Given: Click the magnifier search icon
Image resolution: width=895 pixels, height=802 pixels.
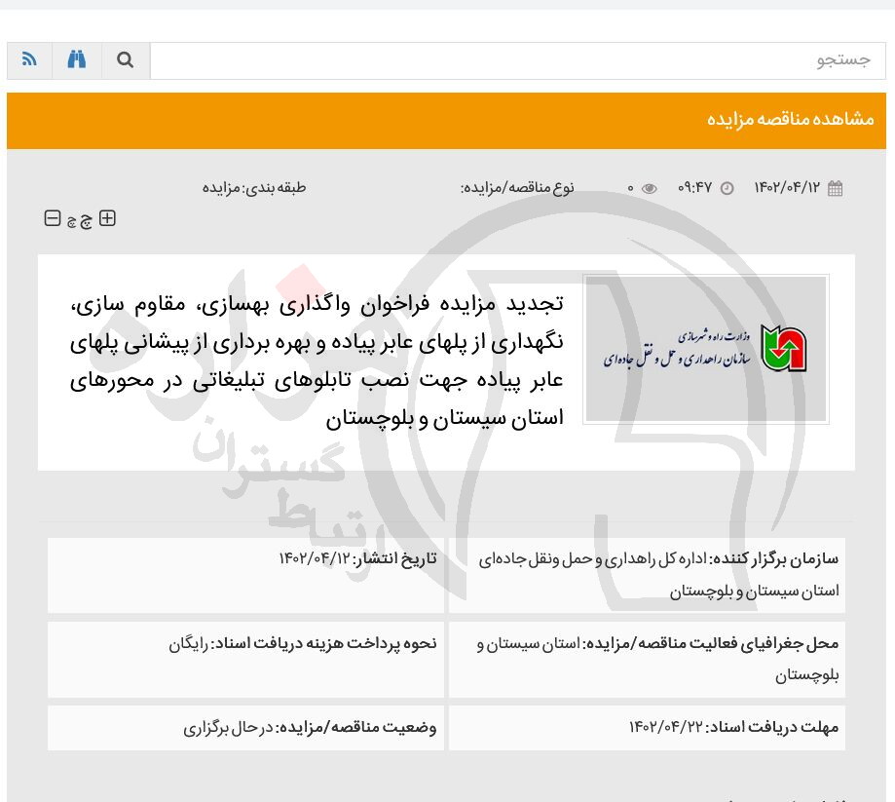Looking at the screenshot, I should coord(125,59).
